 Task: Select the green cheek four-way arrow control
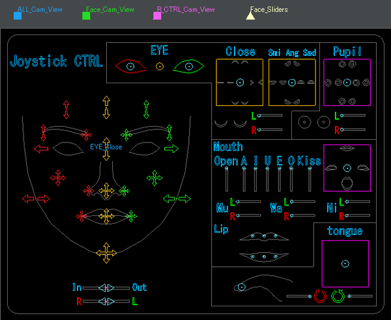[154, 178]
